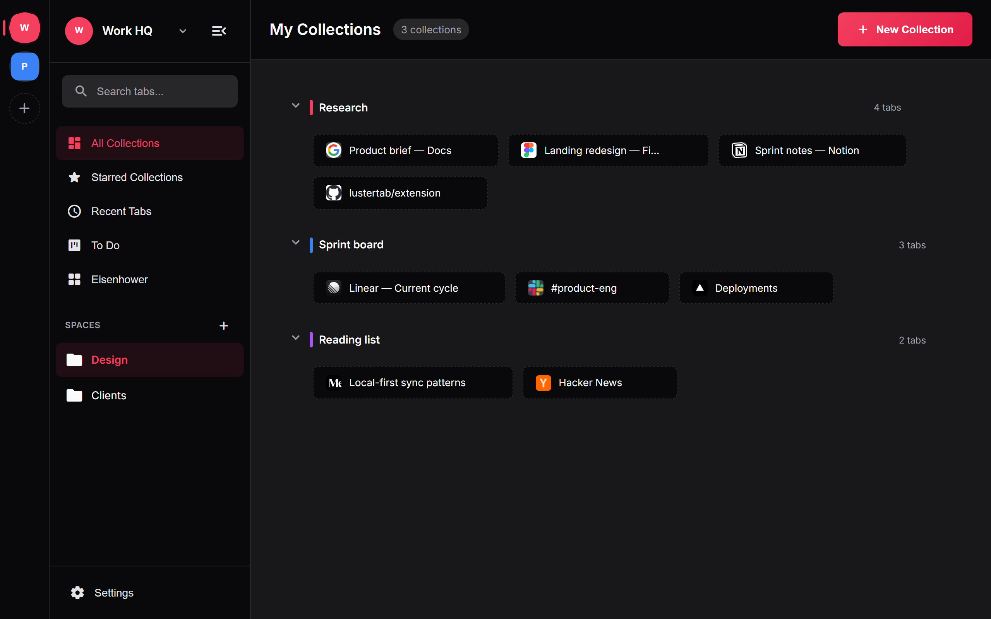Click the Y Combinator icon on Hacker News
This screenshot has width=991, height=619.
(543, 383)
